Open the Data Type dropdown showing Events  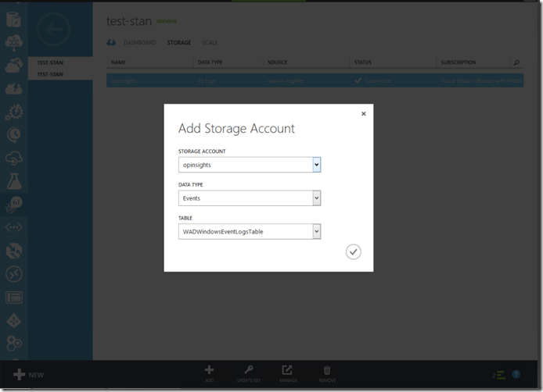point(316,198)
